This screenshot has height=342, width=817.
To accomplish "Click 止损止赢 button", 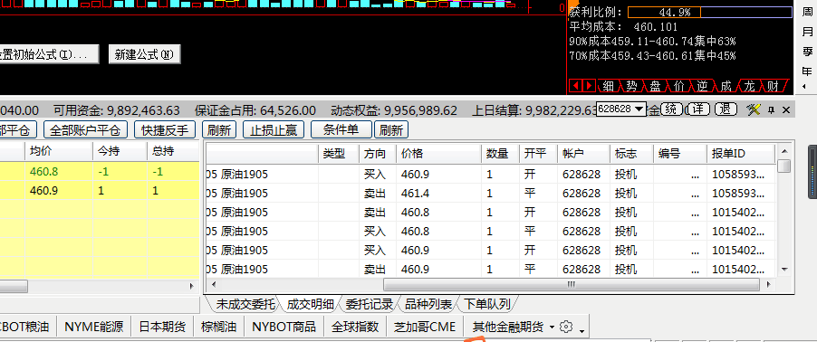I will point(274,129).
